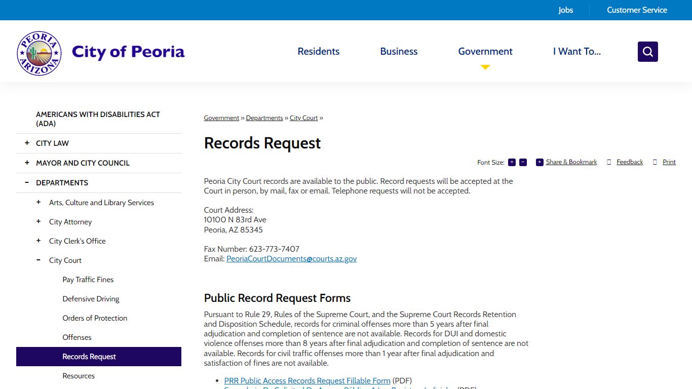Viewport: 692px width, 389px height.
Task: Expand Arts, Culture and Library Services
Action: click(39, 202)
